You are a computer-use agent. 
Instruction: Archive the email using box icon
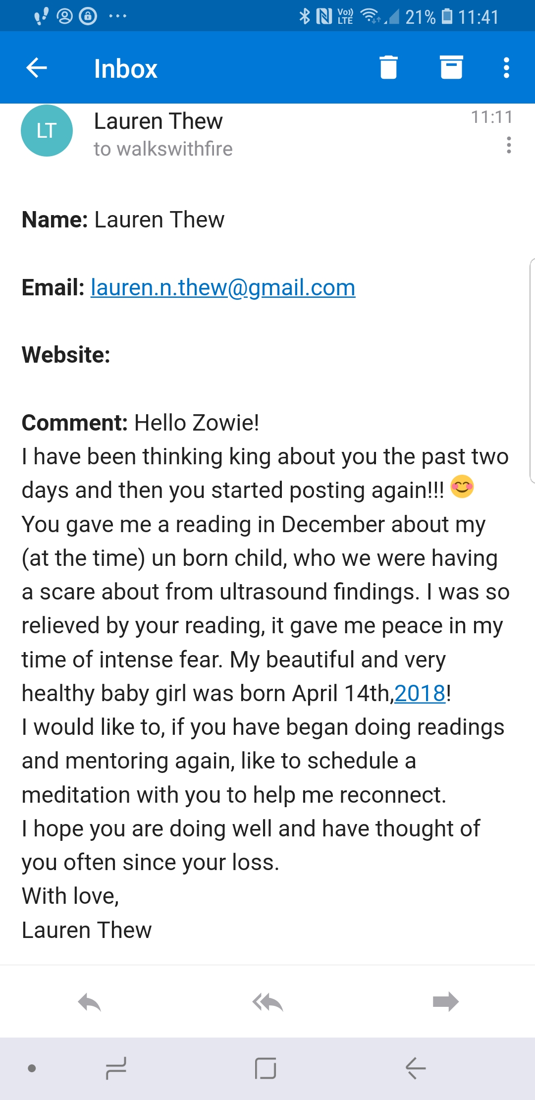click(x=451, y=67)
